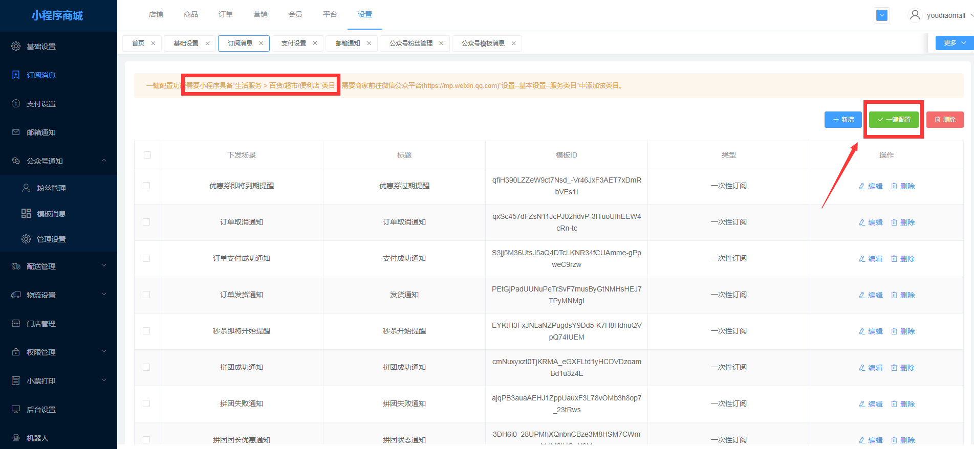Image resolution: width=974 pixels, height=449 pixels.
Task: Click 编辑 link for 订单发货通知 row
Action: pyautogui.click(x=871, y=295)
